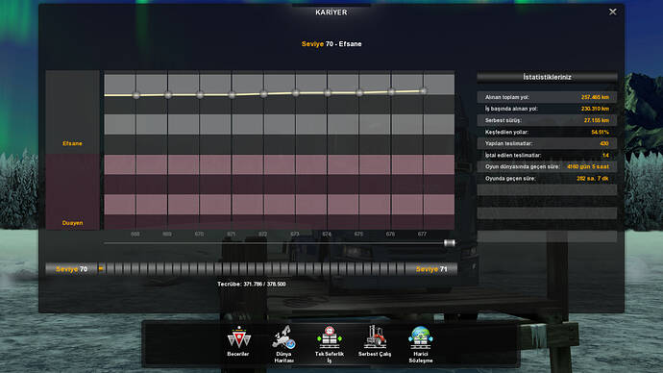This screenshot has height=373, width=663.
Task: Select the graph data point above 670
Action: 200,95
